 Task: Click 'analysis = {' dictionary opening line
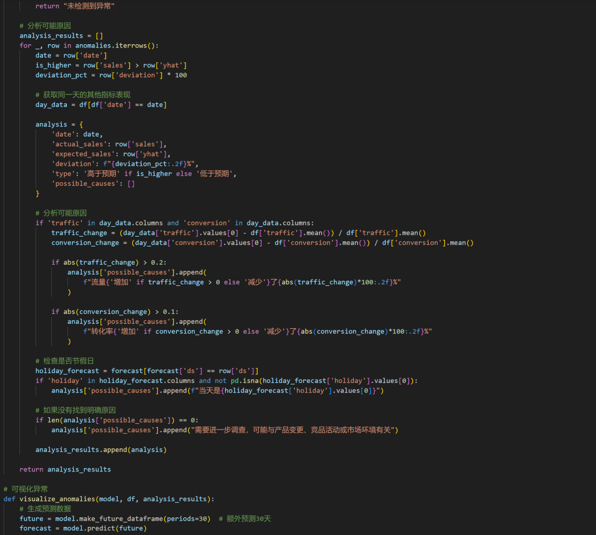tap(59, 124)
